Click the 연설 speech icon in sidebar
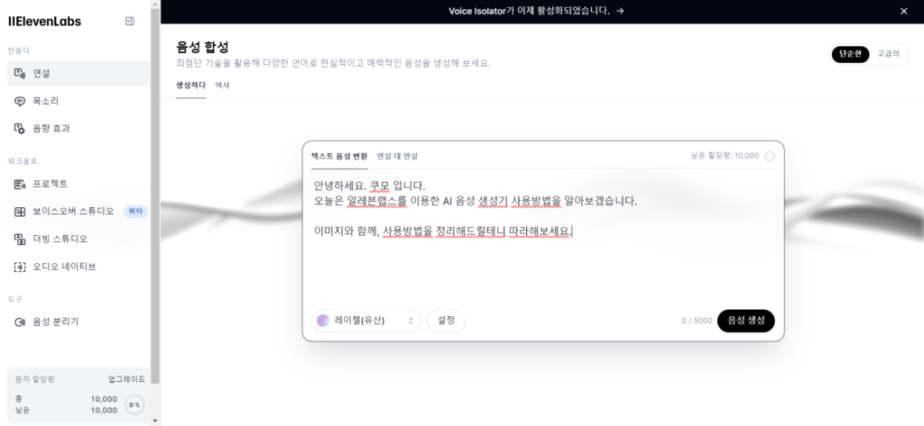 tap(20, 74)
